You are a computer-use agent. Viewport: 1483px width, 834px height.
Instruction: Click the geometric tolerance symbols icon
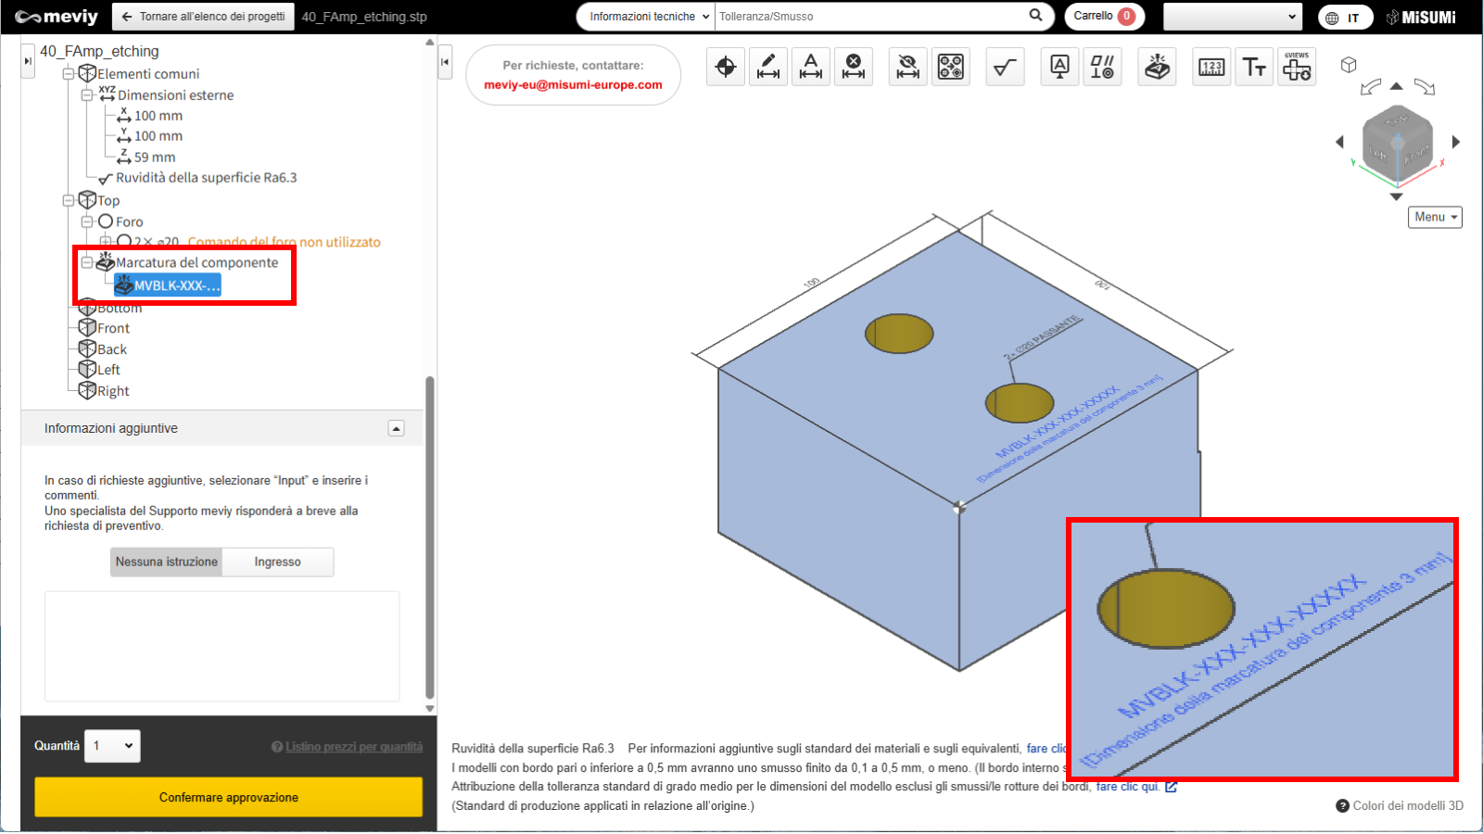click(x=1102, y=67)
